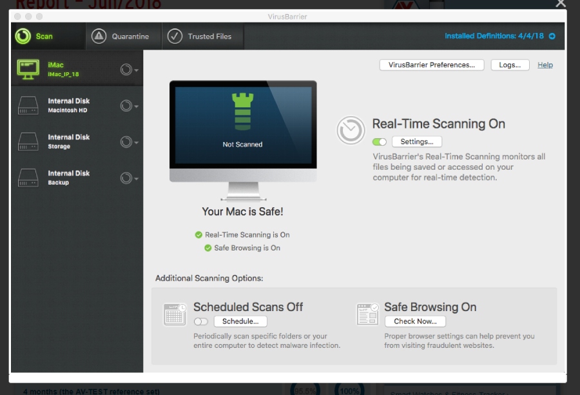
Task: Open the Scan tab
Action: 48,36
